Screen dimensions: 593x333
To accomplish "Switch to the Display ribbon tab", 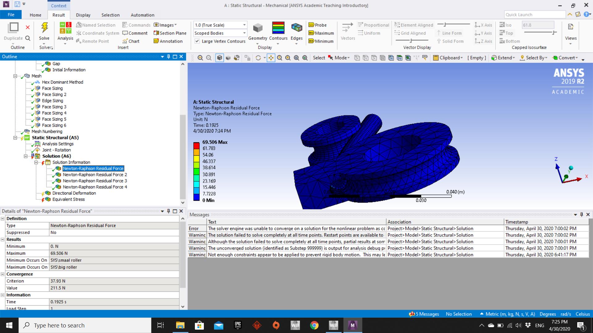I will [83, 15].
